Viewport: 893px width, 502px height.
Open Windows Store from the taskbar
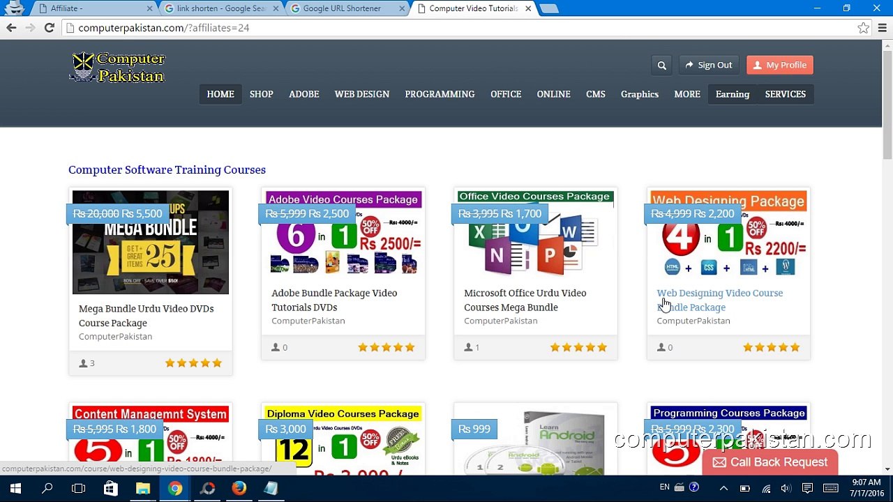[x=111, y=488]
